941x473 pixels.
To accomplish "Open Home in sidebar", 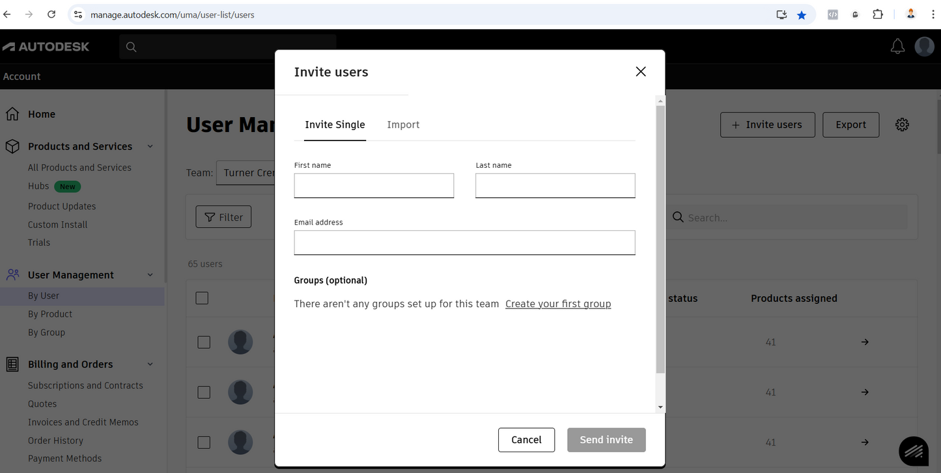I will (42, 114).
